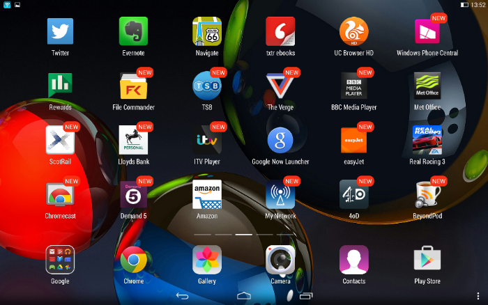488x305 pixels.
Task: Open the Gallery app
Action: coord(207,260)
